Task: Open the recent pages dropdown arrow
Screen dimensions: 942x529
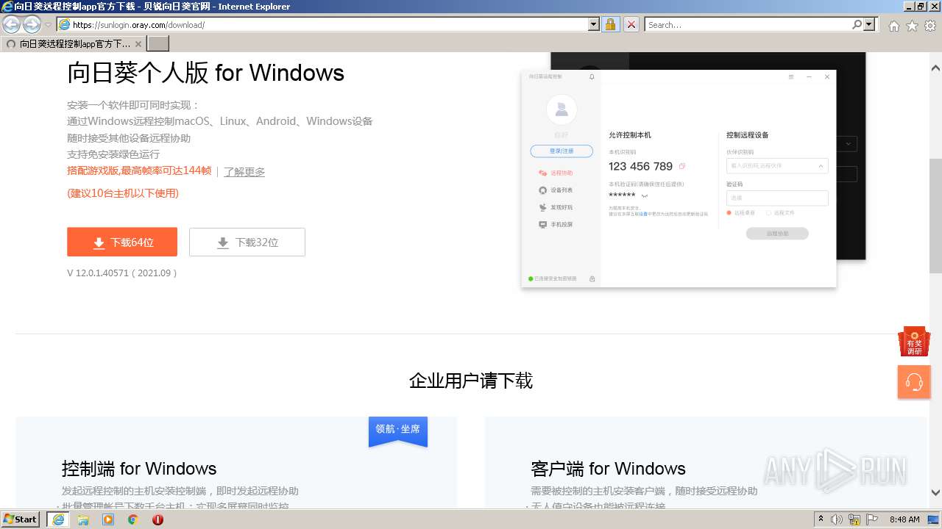Action: pyautogui.click(x=49, y=25)
